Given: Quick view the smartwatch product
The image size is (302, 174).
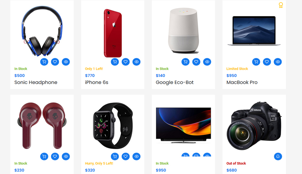Looking at the screenshot, I should tap(137, 156).
